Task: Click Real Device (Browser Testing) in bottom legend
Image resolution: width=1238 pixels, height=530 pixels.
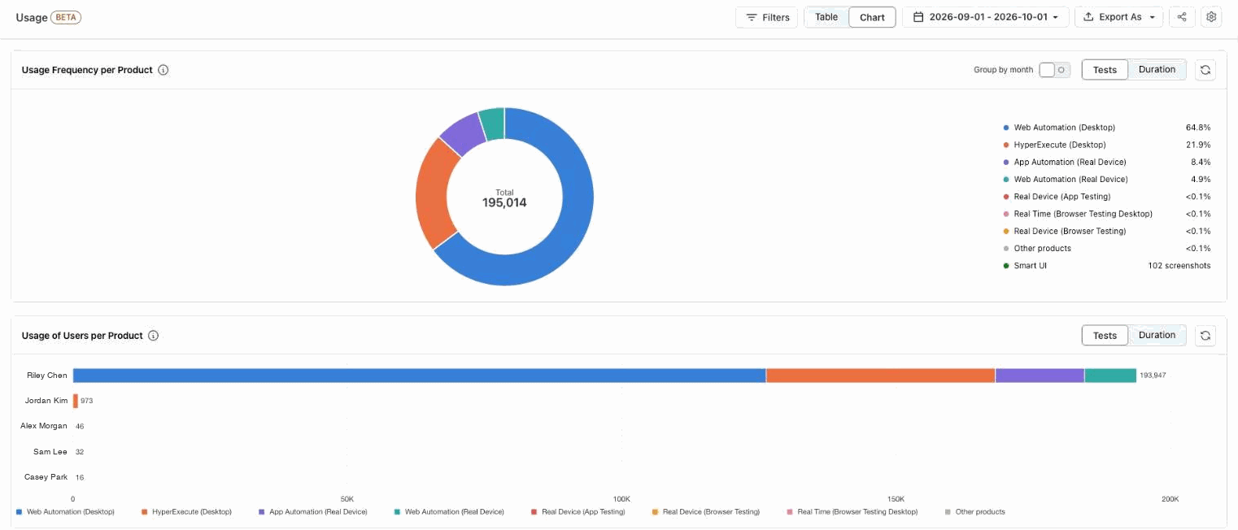Action: (706, 512)
